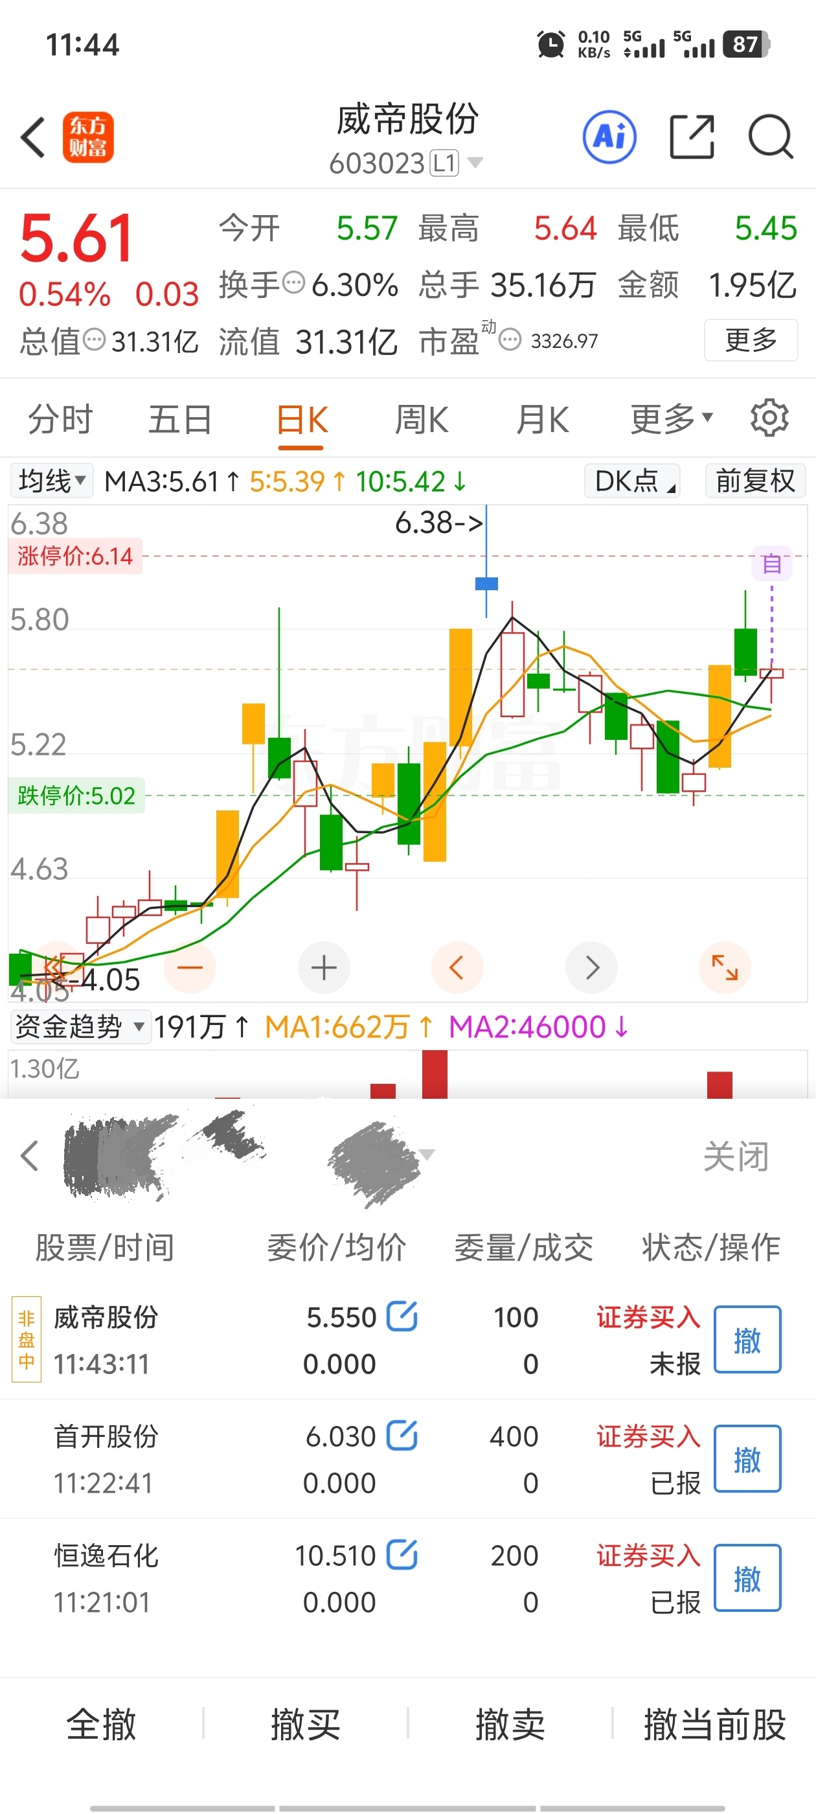Tap info icon next to 总值
816x1814 pixels.
pos(95,340)
